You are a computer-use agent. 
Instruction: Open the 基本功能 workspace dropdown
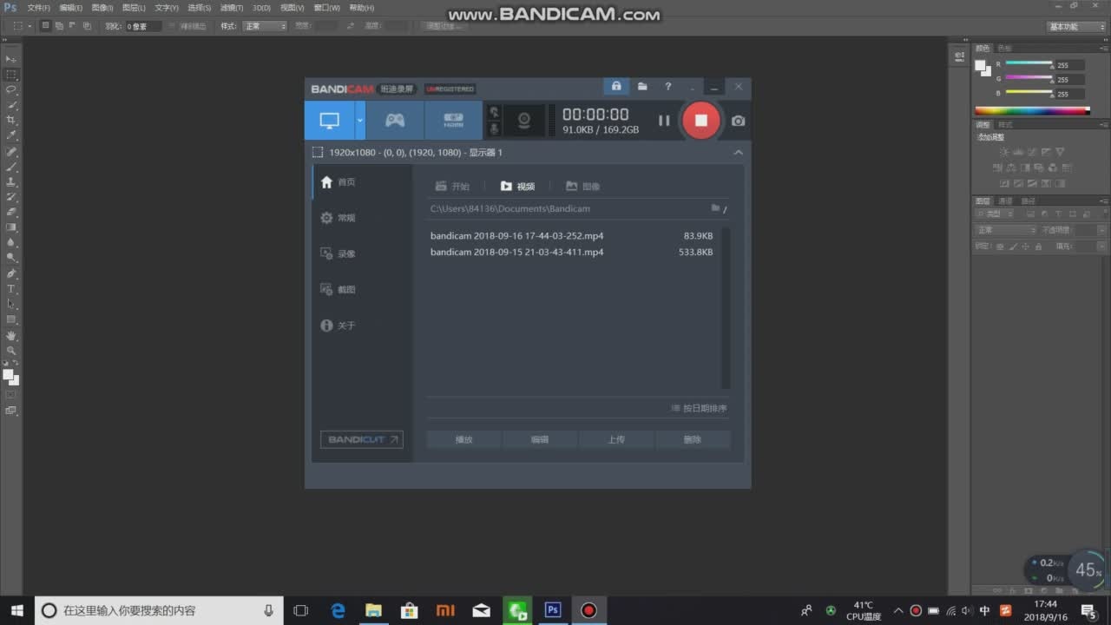[1076, 27]
